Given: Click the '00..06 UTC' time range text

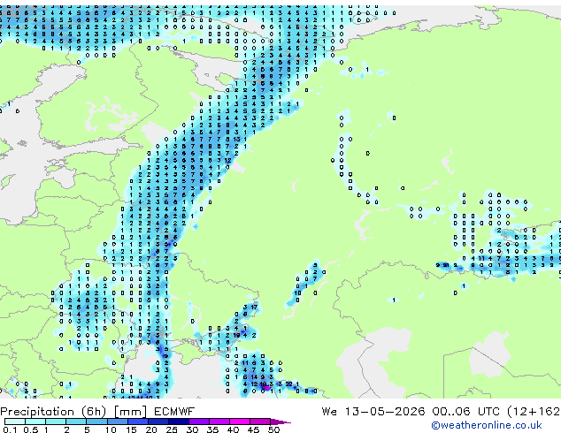Looking at the screenshot, I should tap(465, 412).
